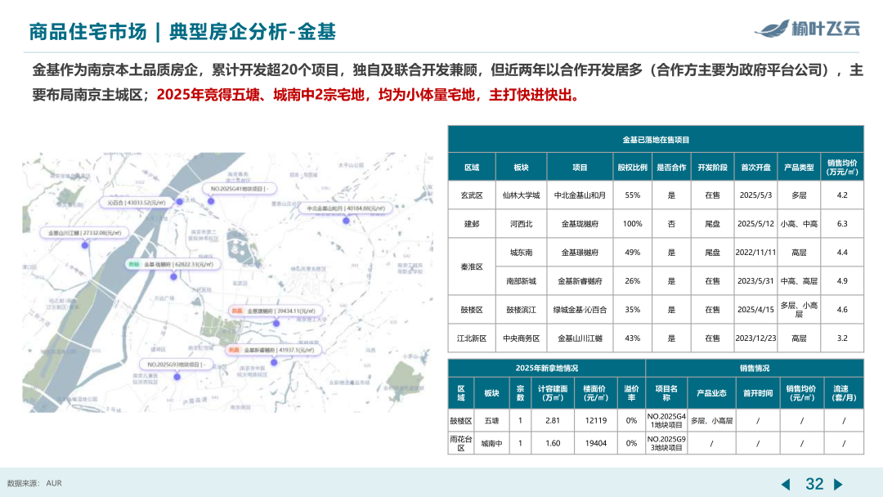Click the map marker dot for 金基山川江樾
This screenshot has width=883, height=497.
[84, 245]
